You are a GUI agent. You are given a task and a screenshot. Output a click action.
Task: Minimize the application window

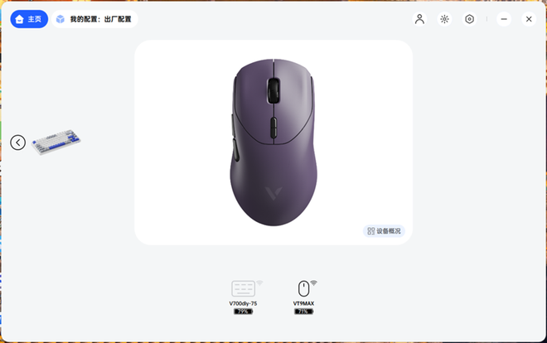coord(504,19)
